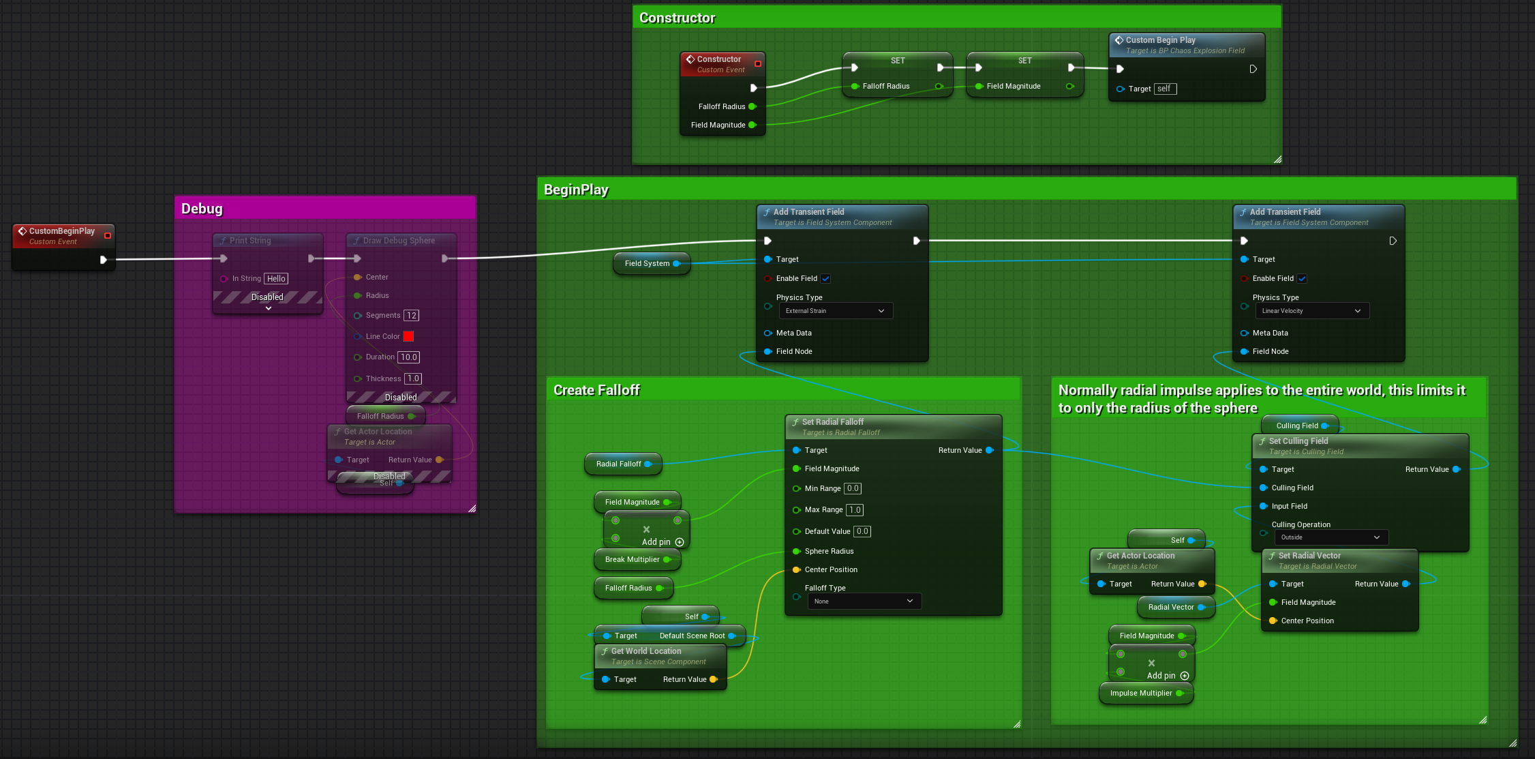
Task: Click the Thickness value field showing 1.0
Action: [414, 378]
